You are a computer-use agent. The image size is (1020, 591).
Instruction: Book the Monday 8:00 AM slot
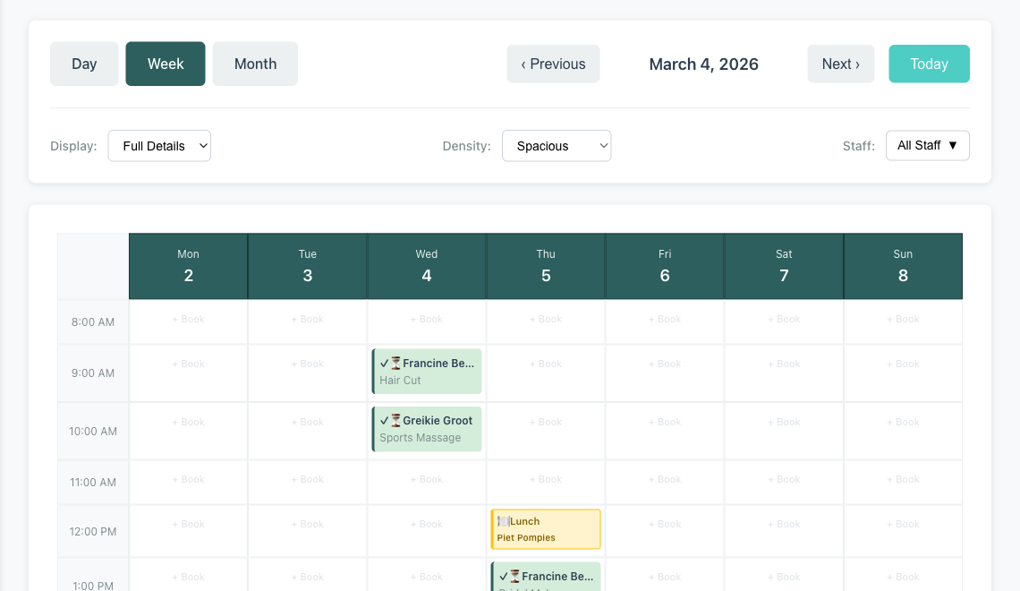[x=188, y=319]
